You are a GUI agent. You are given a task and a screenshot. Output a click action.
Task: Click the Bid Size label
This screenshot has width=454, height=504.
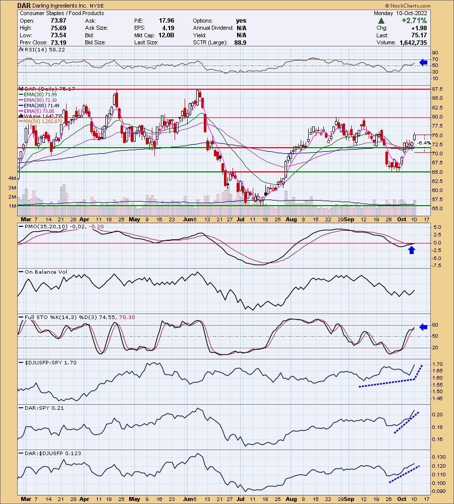95,42
